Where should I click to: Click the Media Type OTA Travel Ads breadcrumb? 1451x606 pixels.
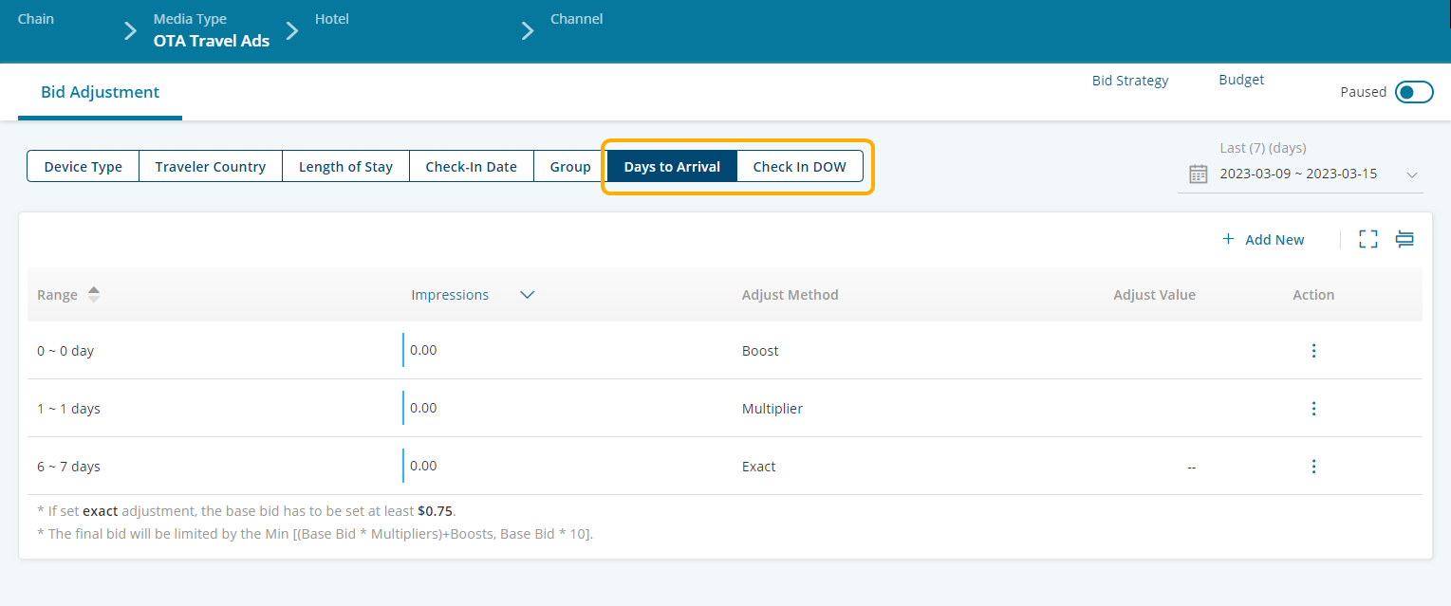click(212, 30)
